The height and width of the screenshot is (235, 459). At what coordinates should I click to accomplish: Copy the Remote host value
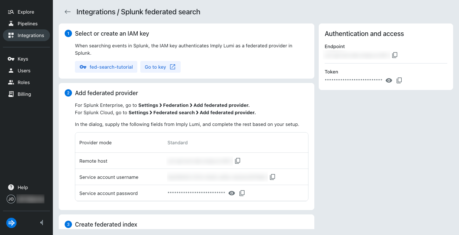[x=238, y=161]
